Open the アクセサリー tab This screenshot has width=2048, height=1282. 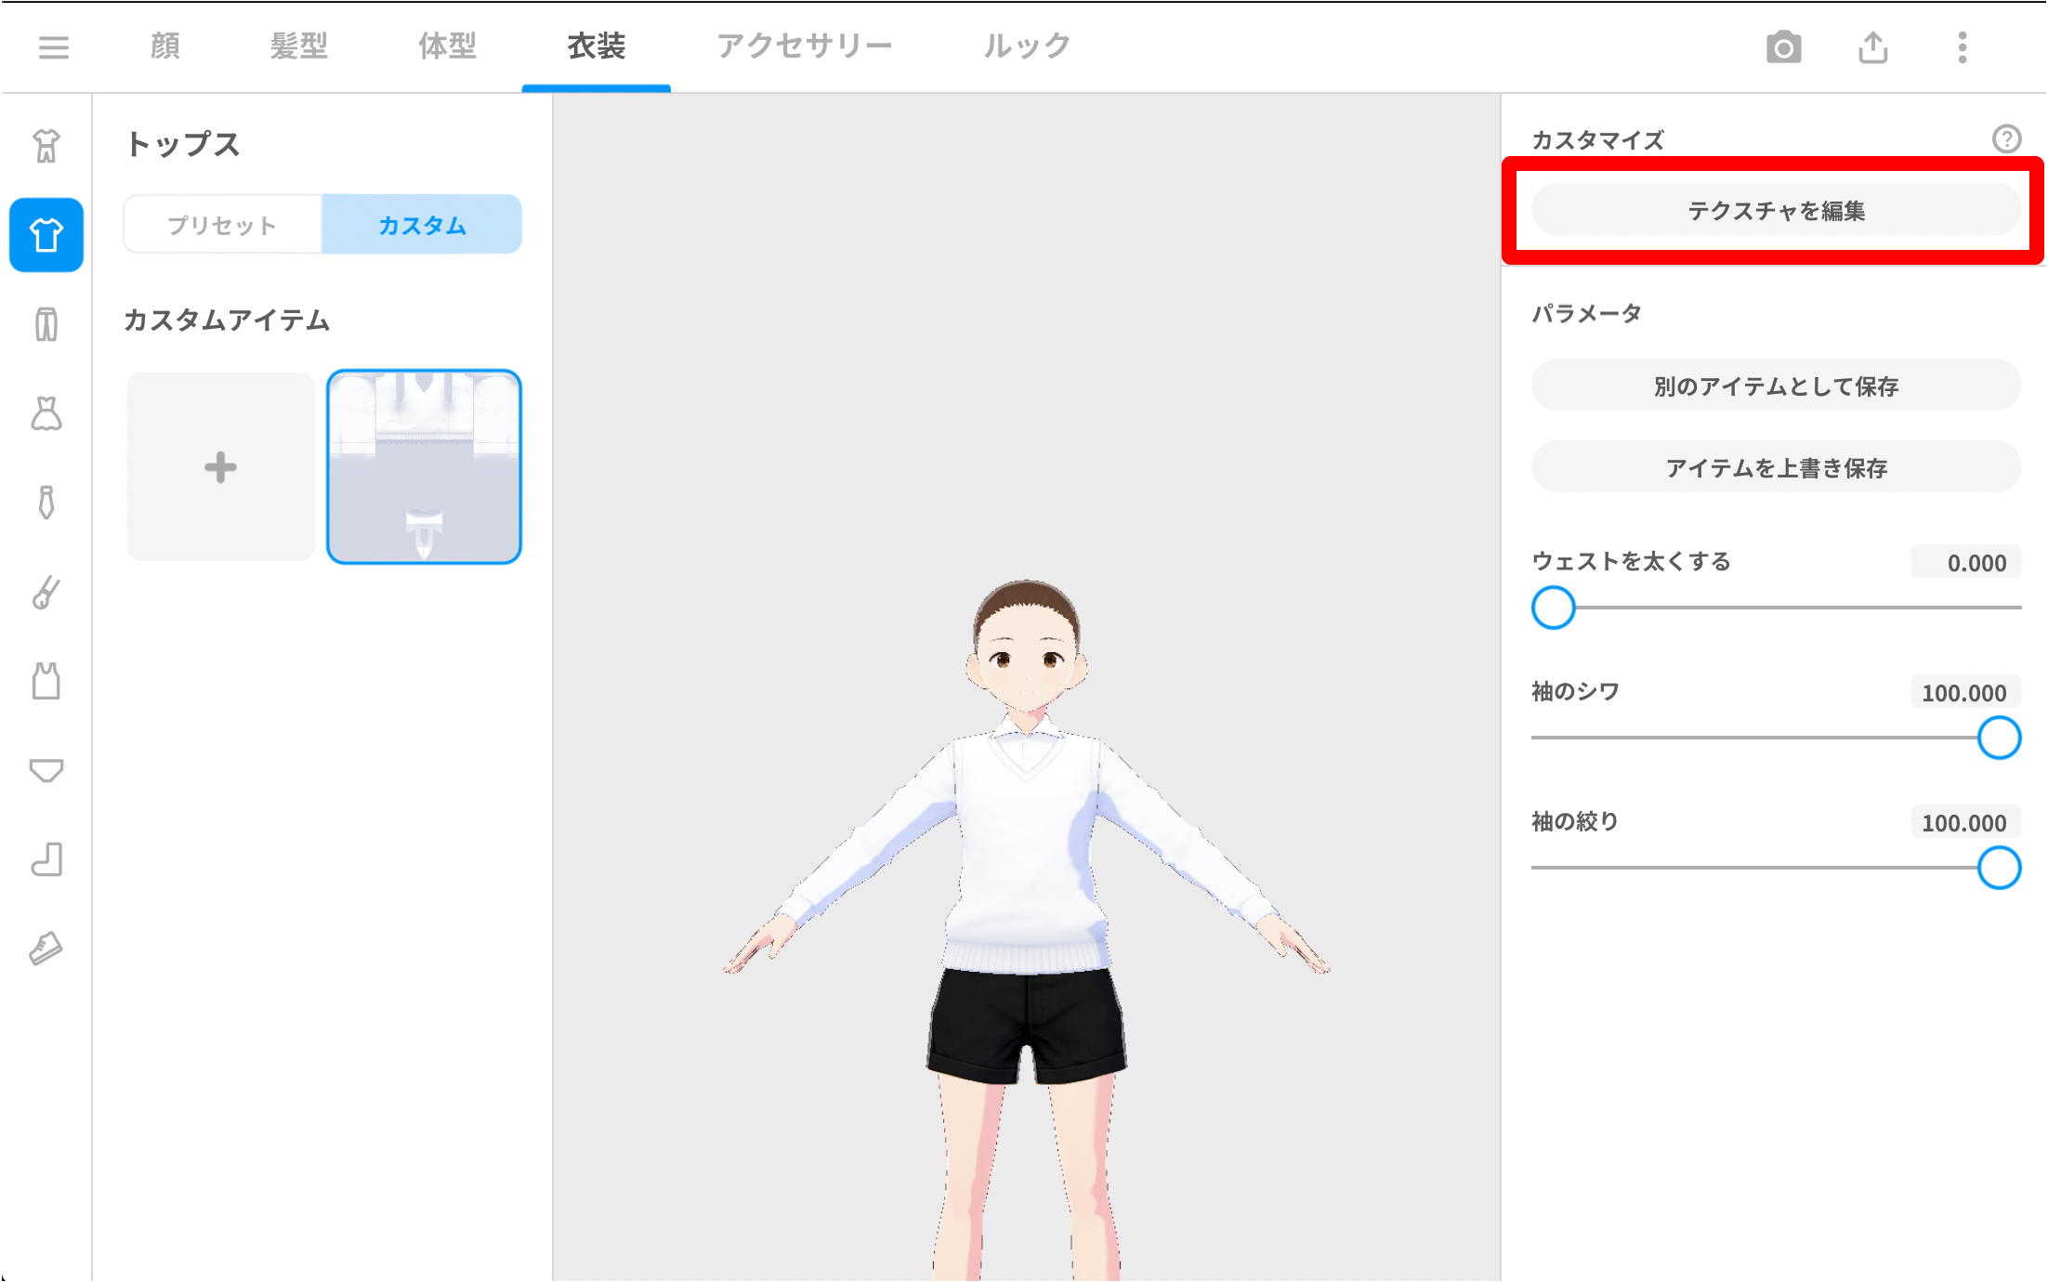coord(805,46)
